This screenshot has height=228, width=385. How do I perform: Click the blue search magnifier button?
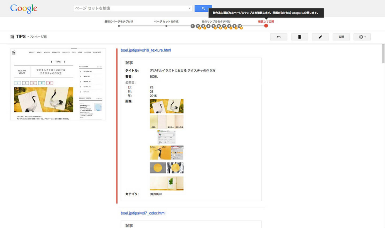pos(203,8)
